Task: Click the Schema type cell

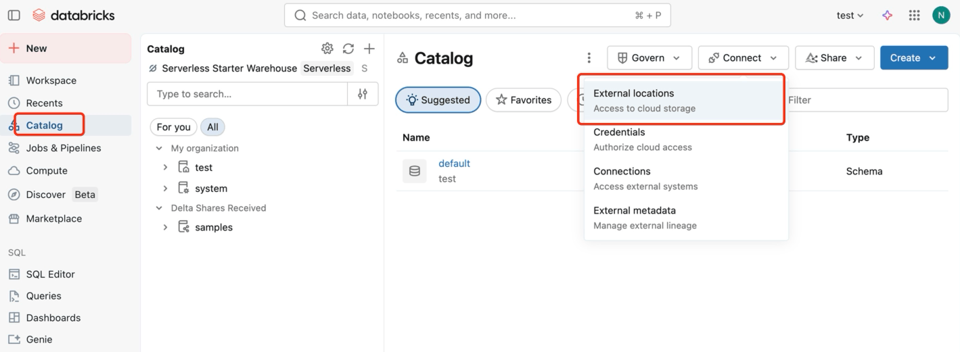Action: 864,171
